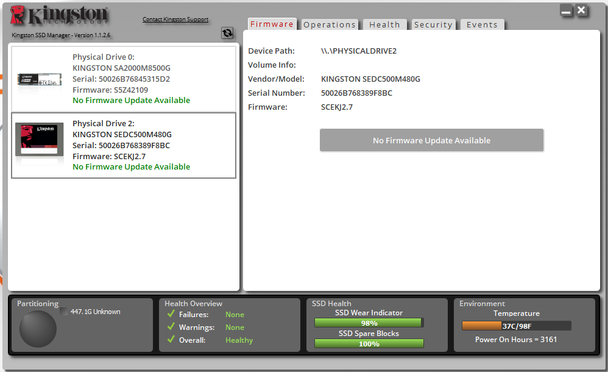The image size is (608, 372).
Task: Show the Events tab
Action: 482,24
